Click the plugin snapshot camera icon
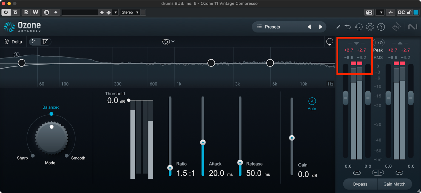 tap(369, 12)
